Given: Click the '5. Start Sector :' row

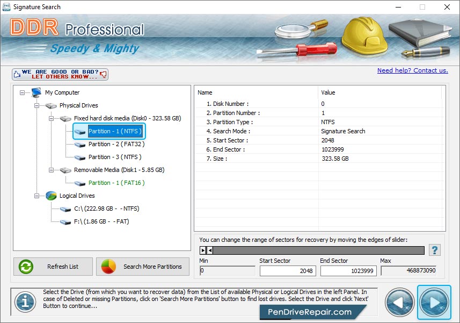Looking at the screenshot, I should 319,140.
